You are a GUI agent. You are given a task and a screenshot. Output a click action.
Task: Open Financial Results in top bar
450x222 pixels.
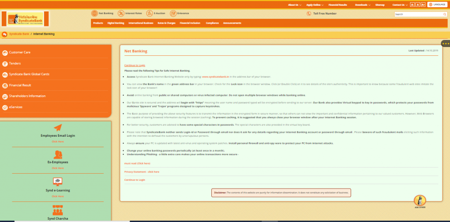(x=337, y=5)
